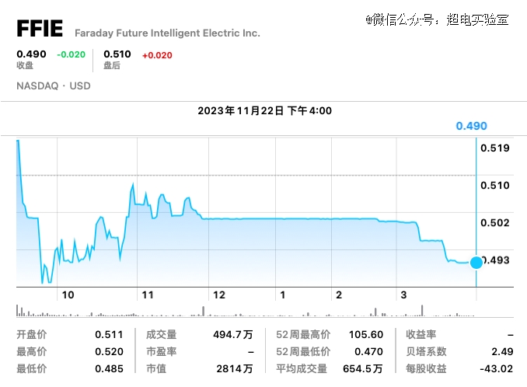
Task: Select the 0.510 after-hours price value
Action: click(x=117, y=54)
